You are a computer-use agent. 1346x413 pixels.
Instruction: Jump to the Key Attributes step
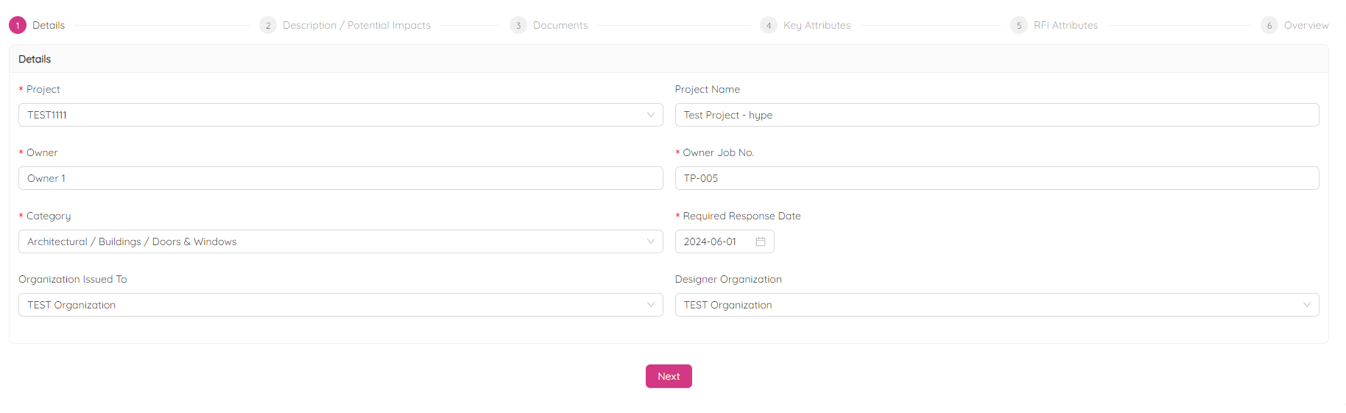(817, 25)
